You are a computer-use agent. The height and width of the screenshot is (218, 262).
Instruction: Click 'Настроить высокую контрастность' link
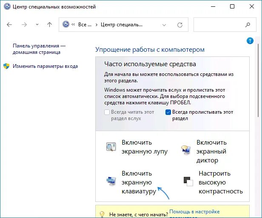point(221,182)
